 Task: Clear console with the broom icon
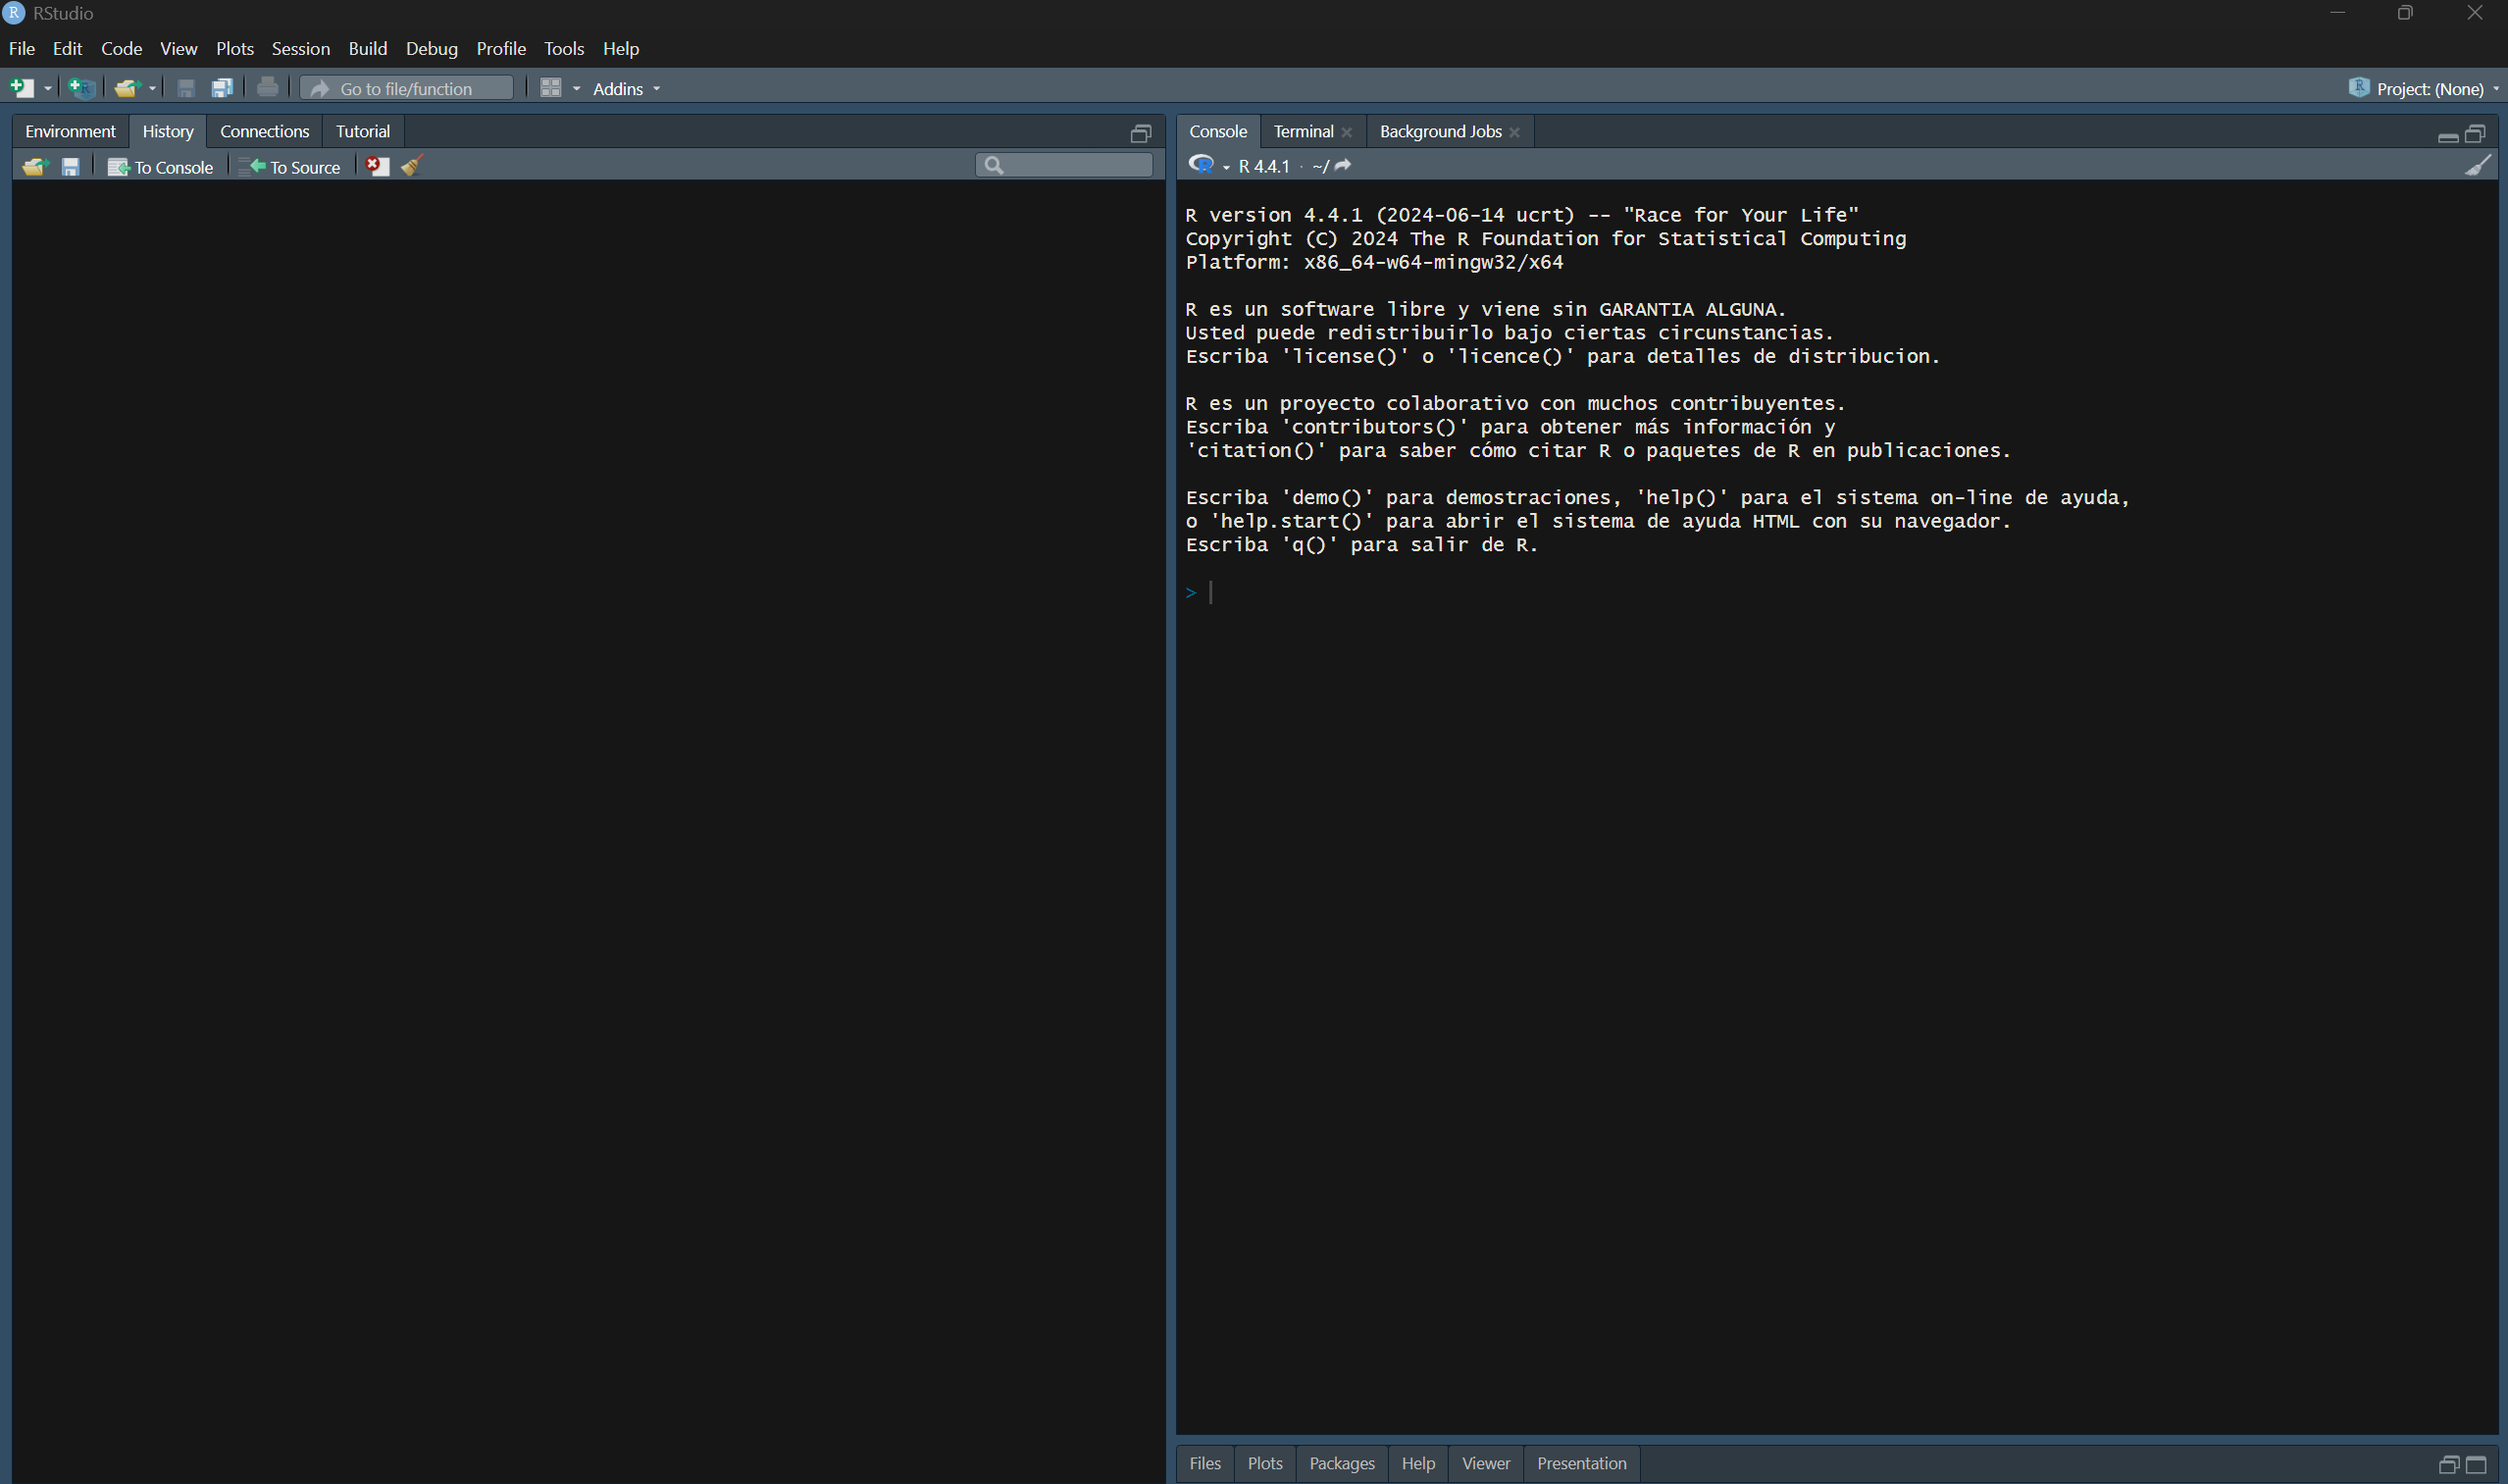(2478, 165)
